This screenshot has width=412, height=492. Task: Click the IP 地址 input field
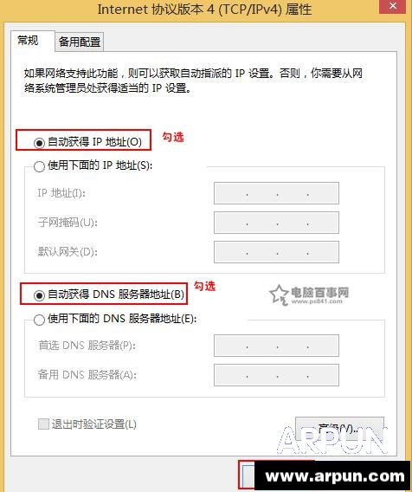[x=276, y=193]
